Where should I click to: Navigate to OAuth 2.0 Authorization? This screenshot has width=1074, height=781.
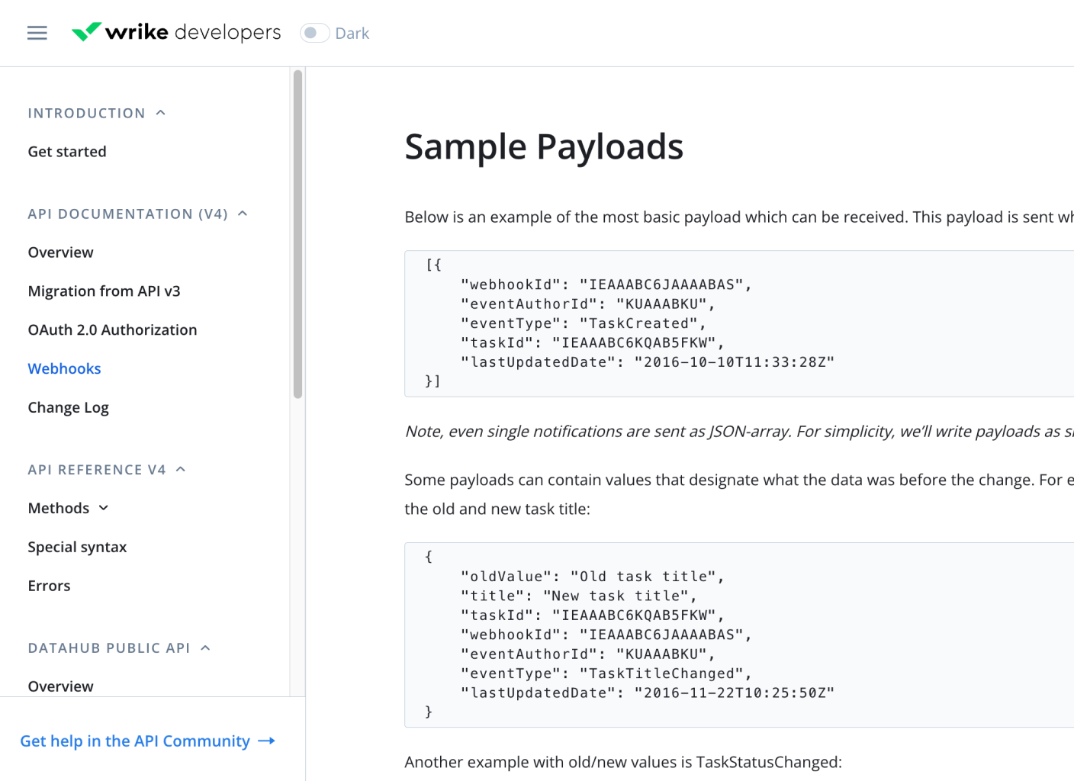point(112,329)
